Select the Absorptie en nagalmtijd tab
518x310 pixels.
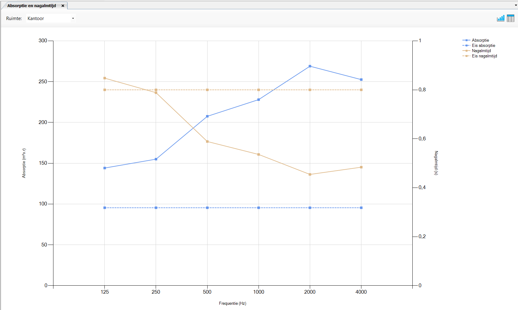pyautogui.click(x=32, y=6)
